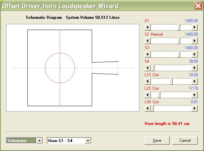204x151 pixels.
Task: Click the S3 label
Action: 147,48
